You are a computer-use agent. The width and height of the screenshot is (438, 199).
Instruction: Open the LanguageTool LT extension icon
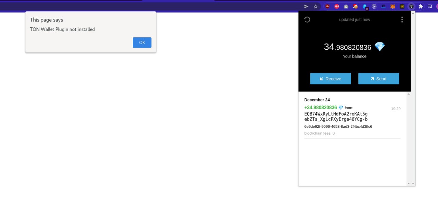click(384, 6)
